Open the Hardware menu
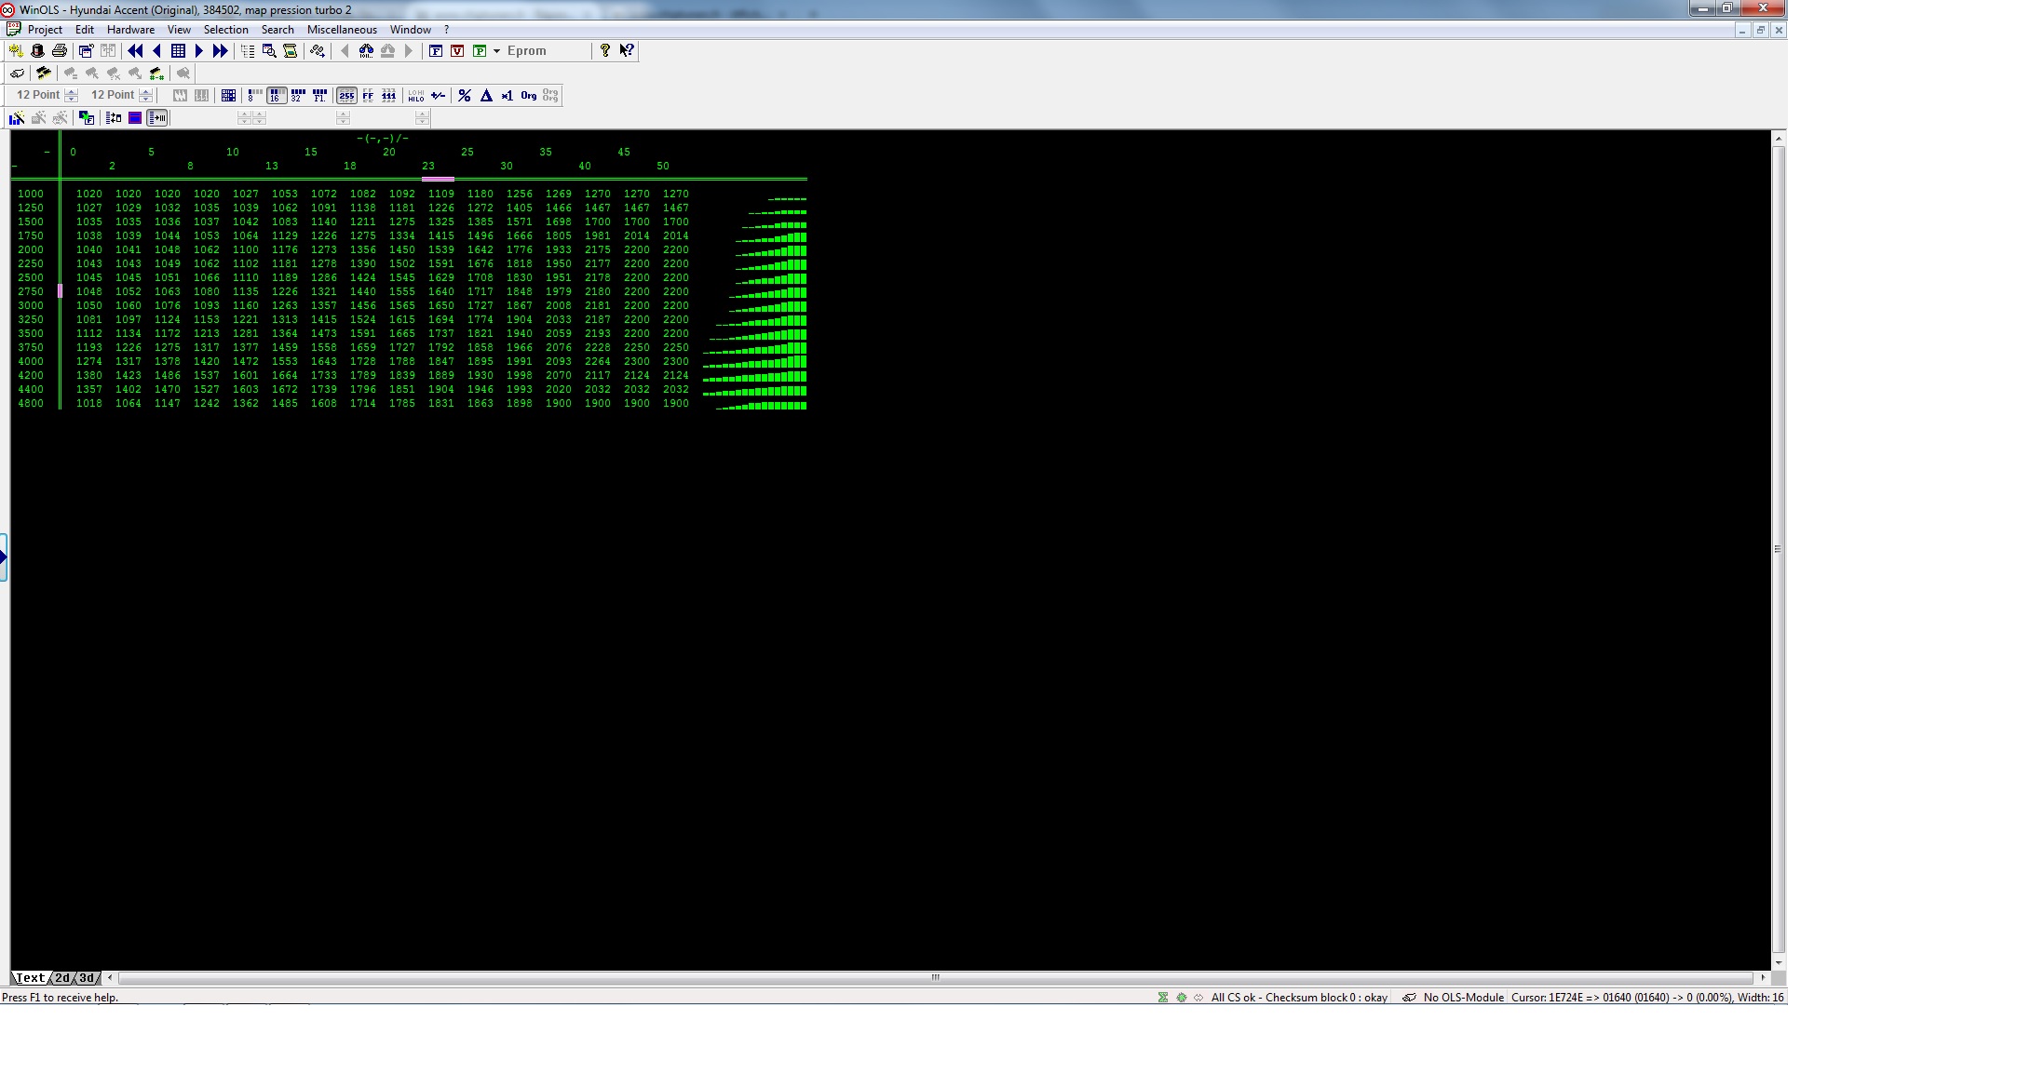The height and width of the screenshot is (1087, 2017). tap(130, 30)
